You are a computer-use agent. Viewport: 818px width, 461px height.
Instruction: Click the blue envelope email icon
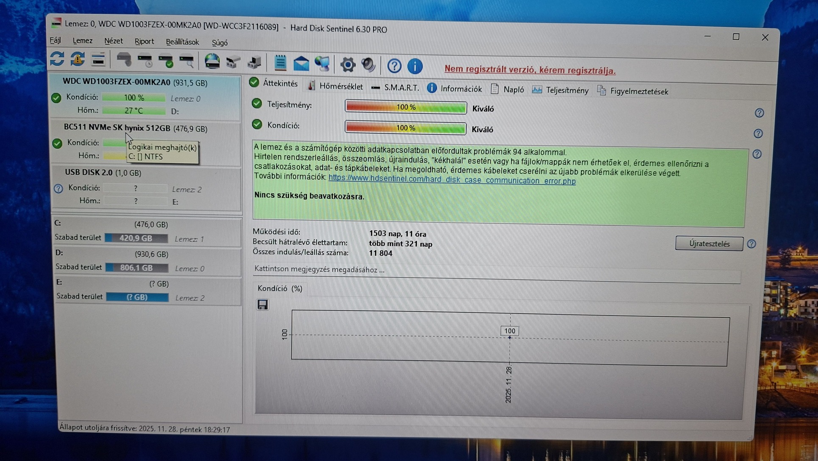click(301, 64)
